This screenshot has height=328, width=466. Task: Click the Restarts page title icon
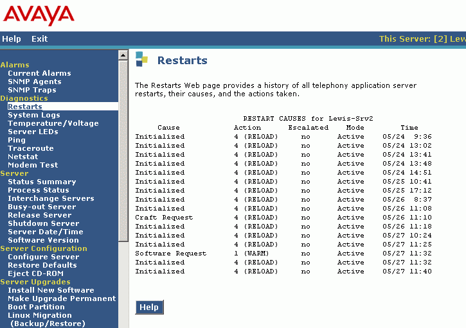142,59
